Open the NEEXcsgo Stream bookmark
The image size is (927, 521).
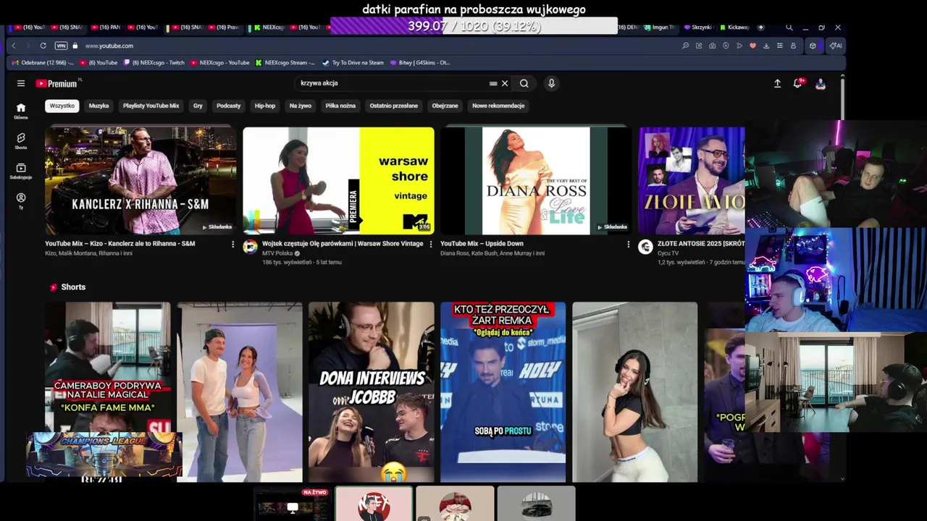click(285, 63)
